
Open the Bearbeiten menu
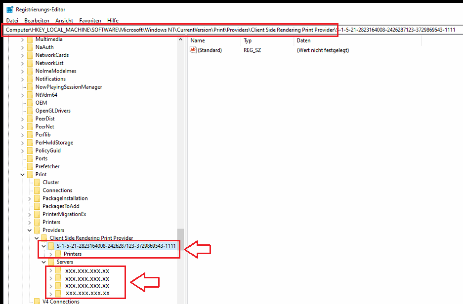(x=37, y=20)
